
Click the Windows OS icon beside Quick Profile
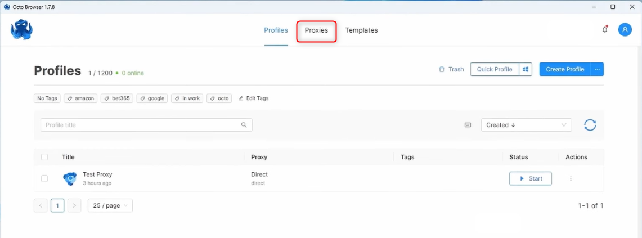point(526,69)
